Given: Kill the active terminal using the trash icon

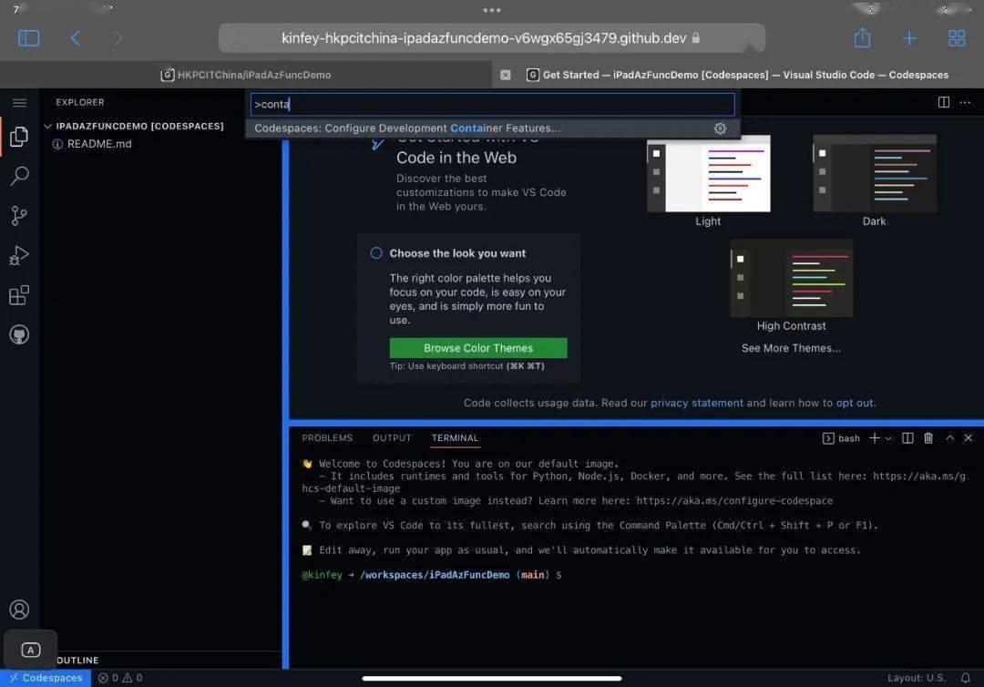Looking at the screenshot, I should click(928, 437).
